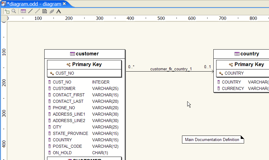Viewport: 269px width, 160px height.
Task: Select CUST_NO key in customer Primary Key
Action: [x=65, y=73]
